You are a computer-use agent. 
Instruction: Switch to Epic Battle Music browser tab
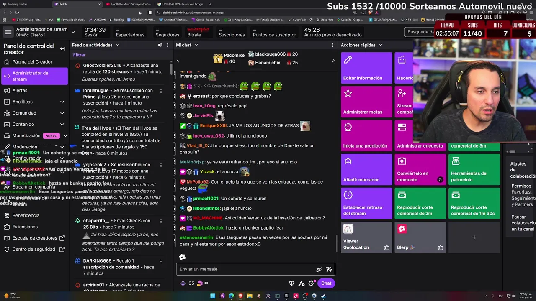pos(128,4)
